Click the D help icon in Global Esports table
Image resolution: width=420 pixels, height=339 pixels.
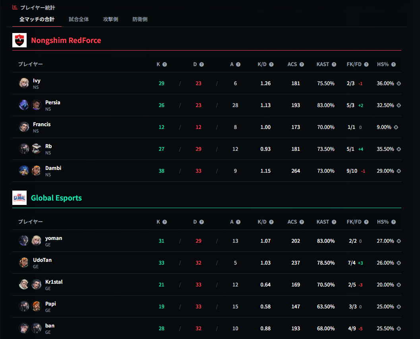pos(202,222)
